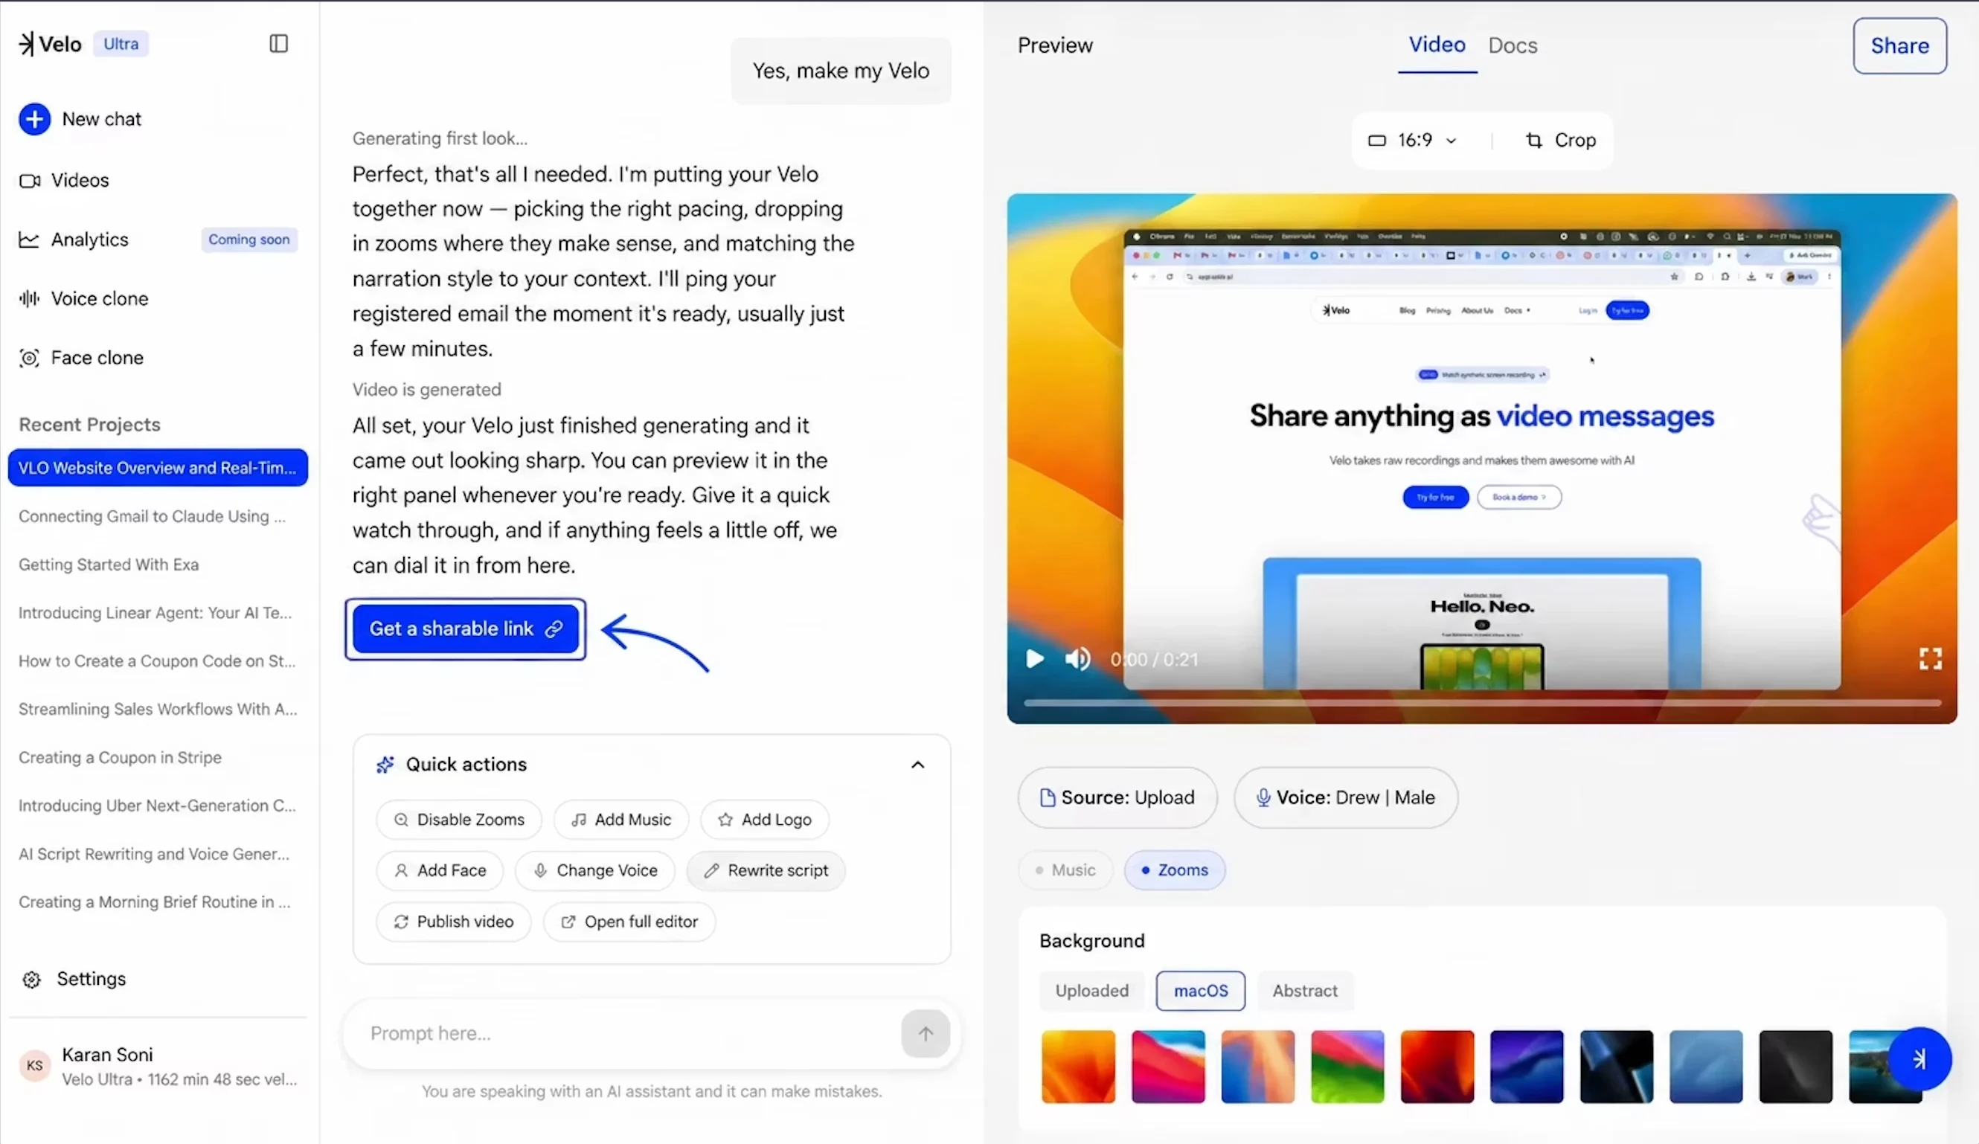Click Add Face quick action
Viewport: 1979px width, 1144px height.
[440, 871]
